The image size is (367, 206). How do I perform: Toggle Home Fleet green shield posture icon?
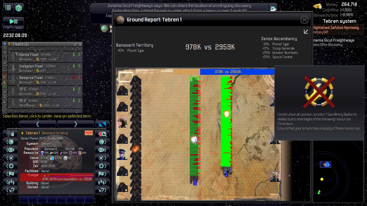click(x=74, y=54)
